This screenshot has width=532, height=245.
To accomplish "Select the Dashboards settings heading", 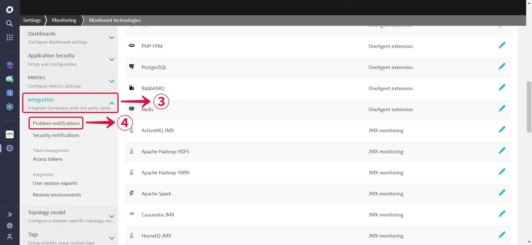I will pos(42,34).
